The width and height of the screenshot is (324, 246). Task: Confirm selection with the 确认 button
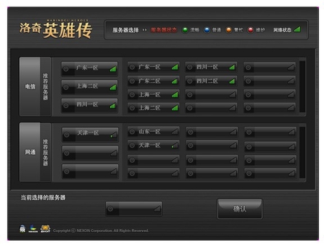point(240,209)
